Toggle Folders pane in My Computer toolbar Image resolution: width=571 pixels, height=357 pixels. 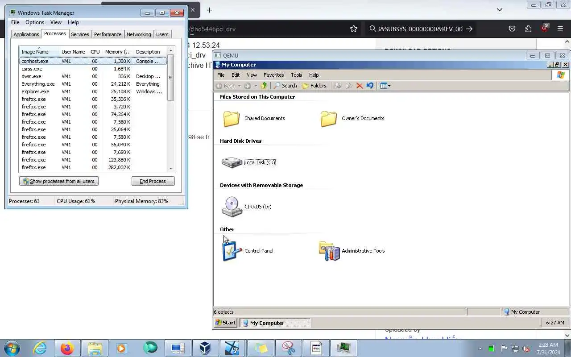[314, 86]
